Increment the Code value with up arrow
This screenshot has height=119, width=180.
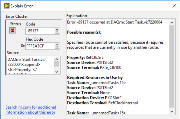click(57, 29)
